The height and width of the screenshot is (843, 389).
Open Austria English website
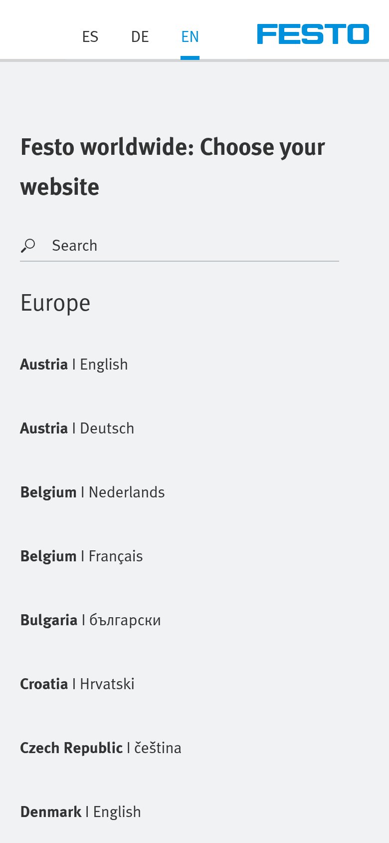coord(74,365)
